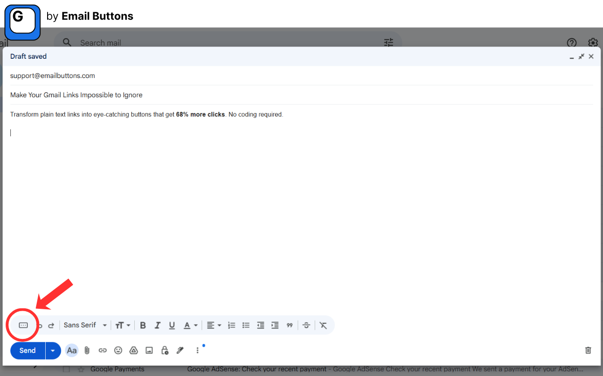
Task: Open the circled Email Buttons tool
Action: [22, 325]
